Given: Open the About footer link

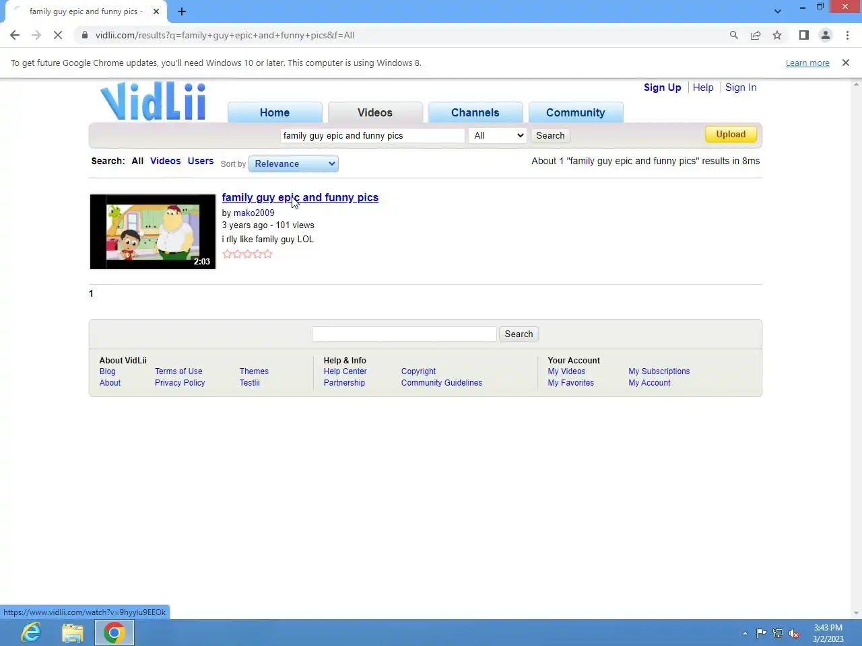Looking at the screenshot, I should click(110, 383).
